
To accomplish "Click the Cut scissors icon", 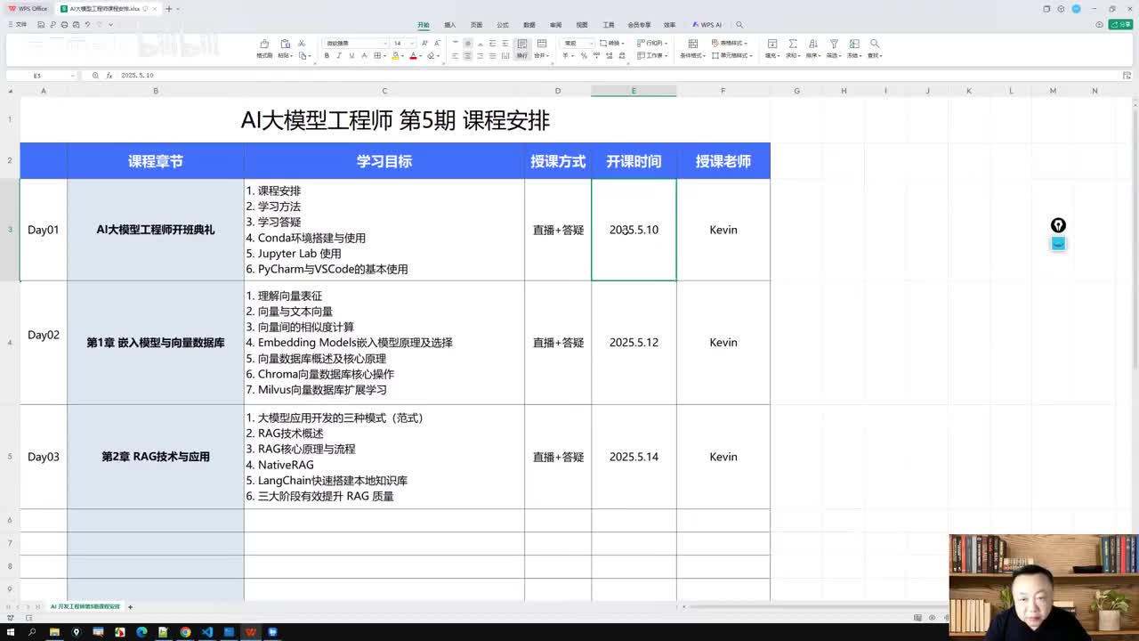I will point(302,43).
